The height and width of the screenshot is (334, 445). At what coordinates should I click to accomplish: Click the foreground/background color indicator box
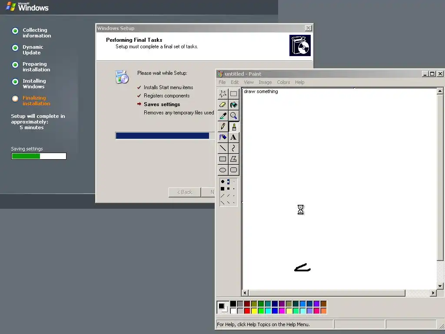[x=223, y=307]
